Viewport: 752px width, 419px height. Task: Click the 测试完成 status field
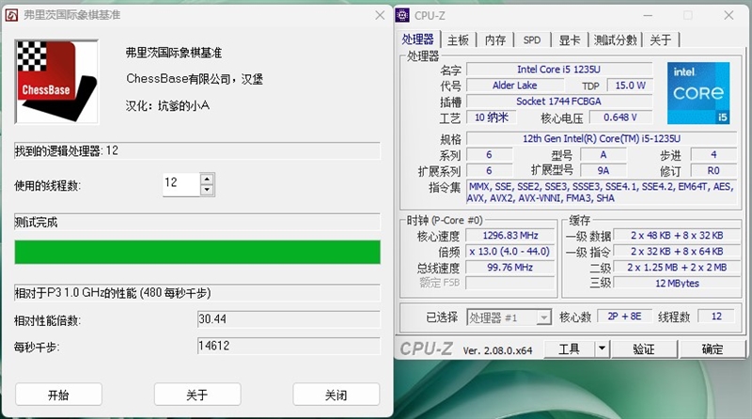tap(197, 223)
